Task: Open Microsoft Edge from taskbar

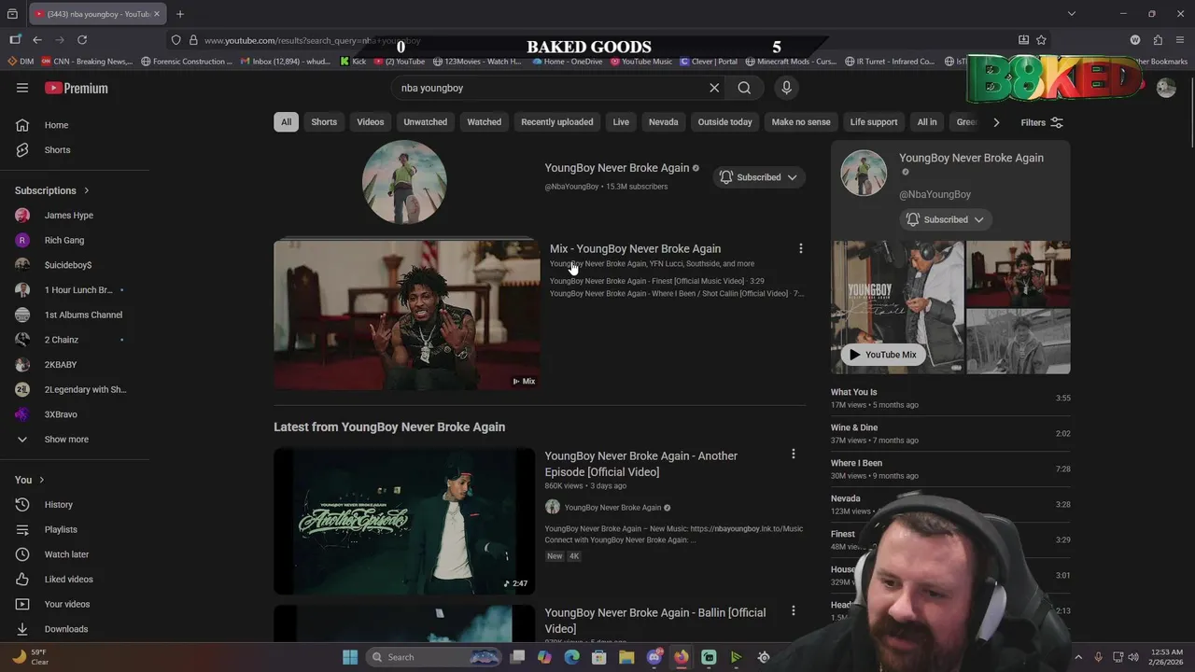Action: coord(571,657)
